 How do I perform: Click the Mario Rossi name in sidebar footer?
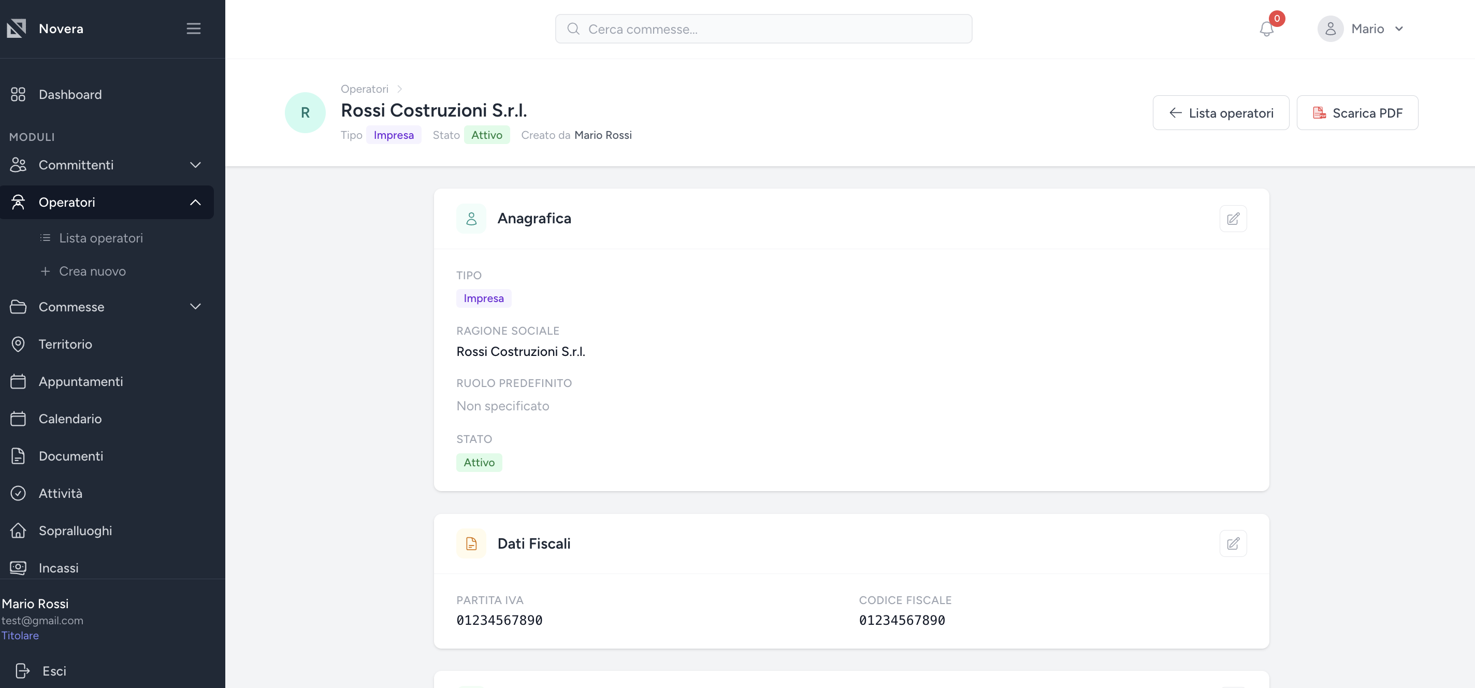35,604
